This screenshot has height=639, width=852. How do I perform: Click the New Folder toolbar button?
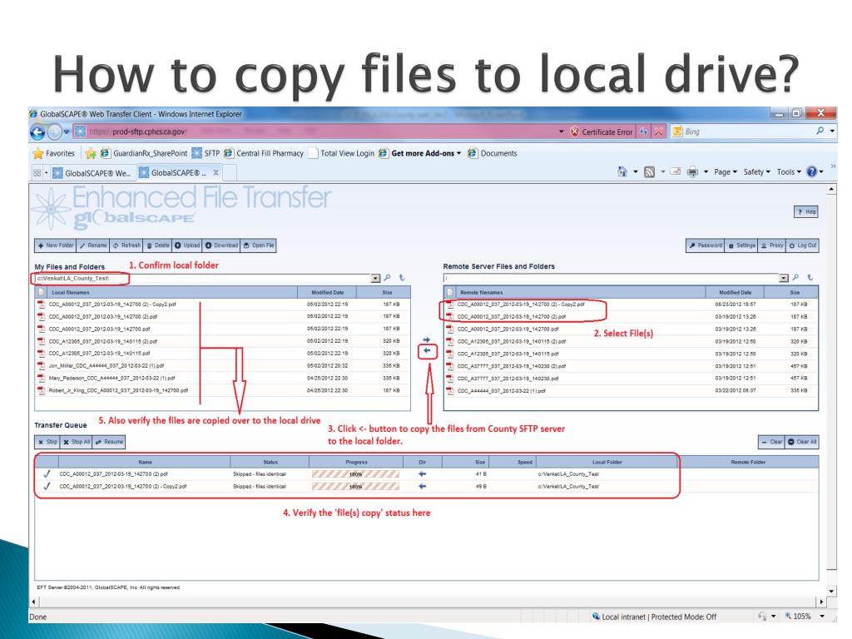click(56, 245)
